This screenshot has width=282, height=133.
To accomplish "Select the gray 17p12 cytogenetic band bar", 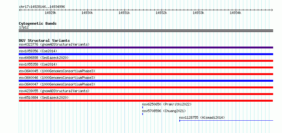I will coord(146,31).
